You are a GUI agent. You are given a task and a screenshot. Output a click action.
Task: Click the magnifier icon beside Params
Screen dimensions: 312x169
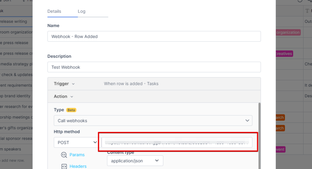[64, 155]
